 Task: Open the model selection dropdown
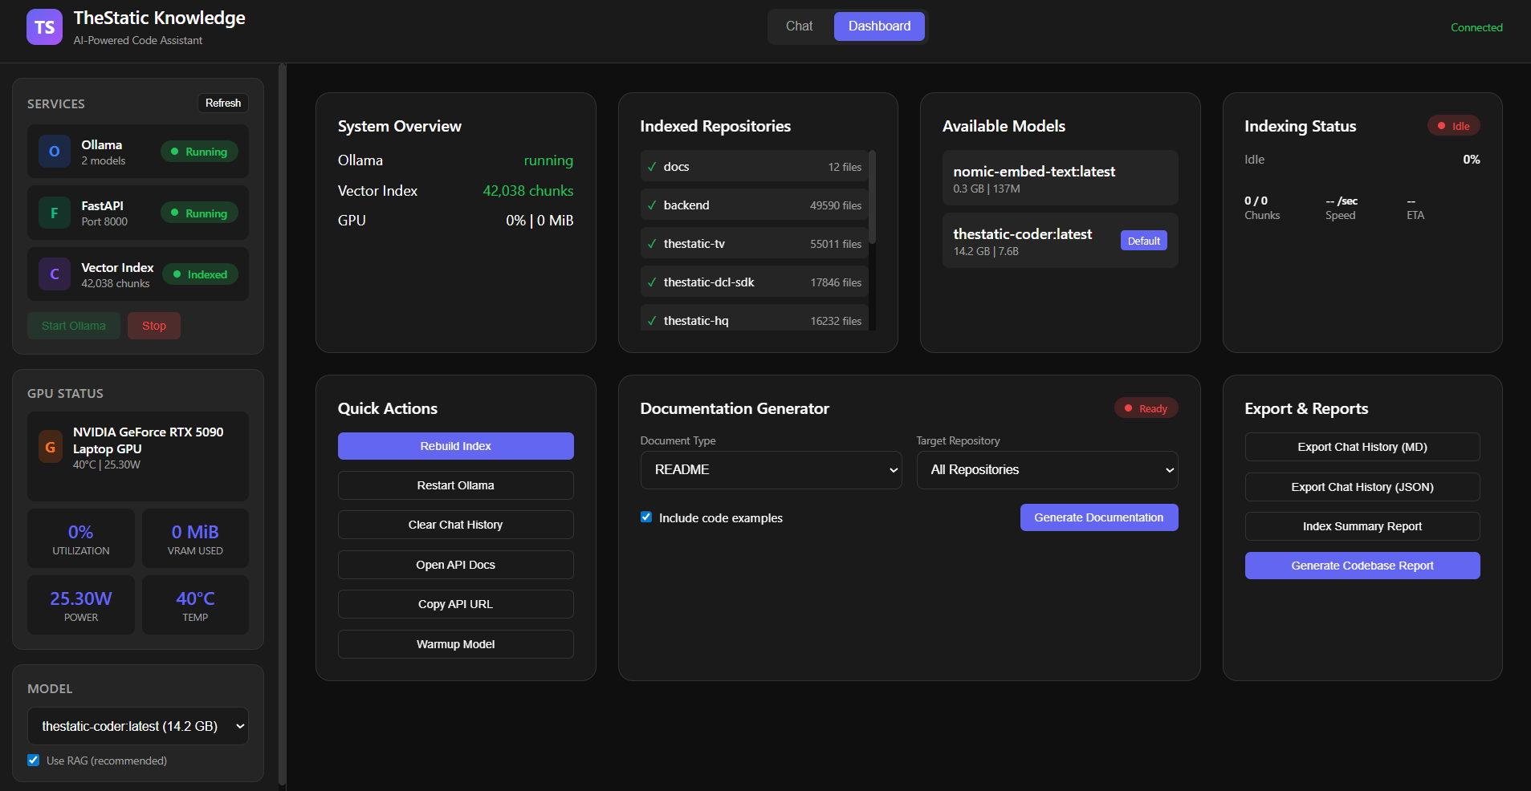[138, 726]
